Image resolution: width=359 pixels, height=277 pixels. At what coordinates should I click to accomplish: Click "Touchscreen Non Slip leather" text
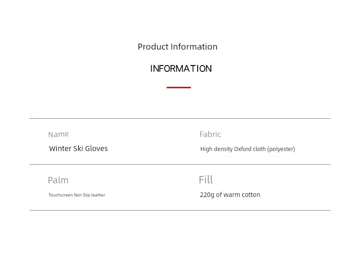(77, 195)
